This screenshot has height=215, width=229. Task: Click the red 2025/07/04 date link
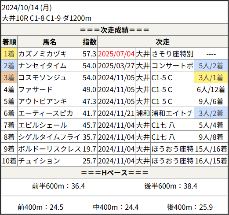click(x=116, y=54)
